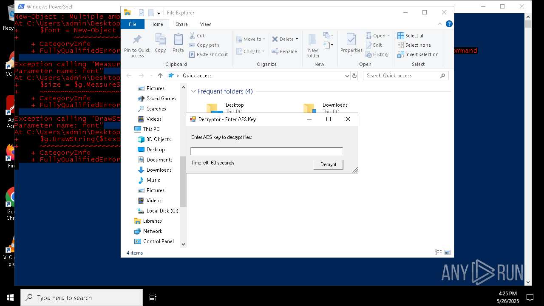Switch to the Share ribbon tab
The image size is (544, 306).
(x=181, y=24)
